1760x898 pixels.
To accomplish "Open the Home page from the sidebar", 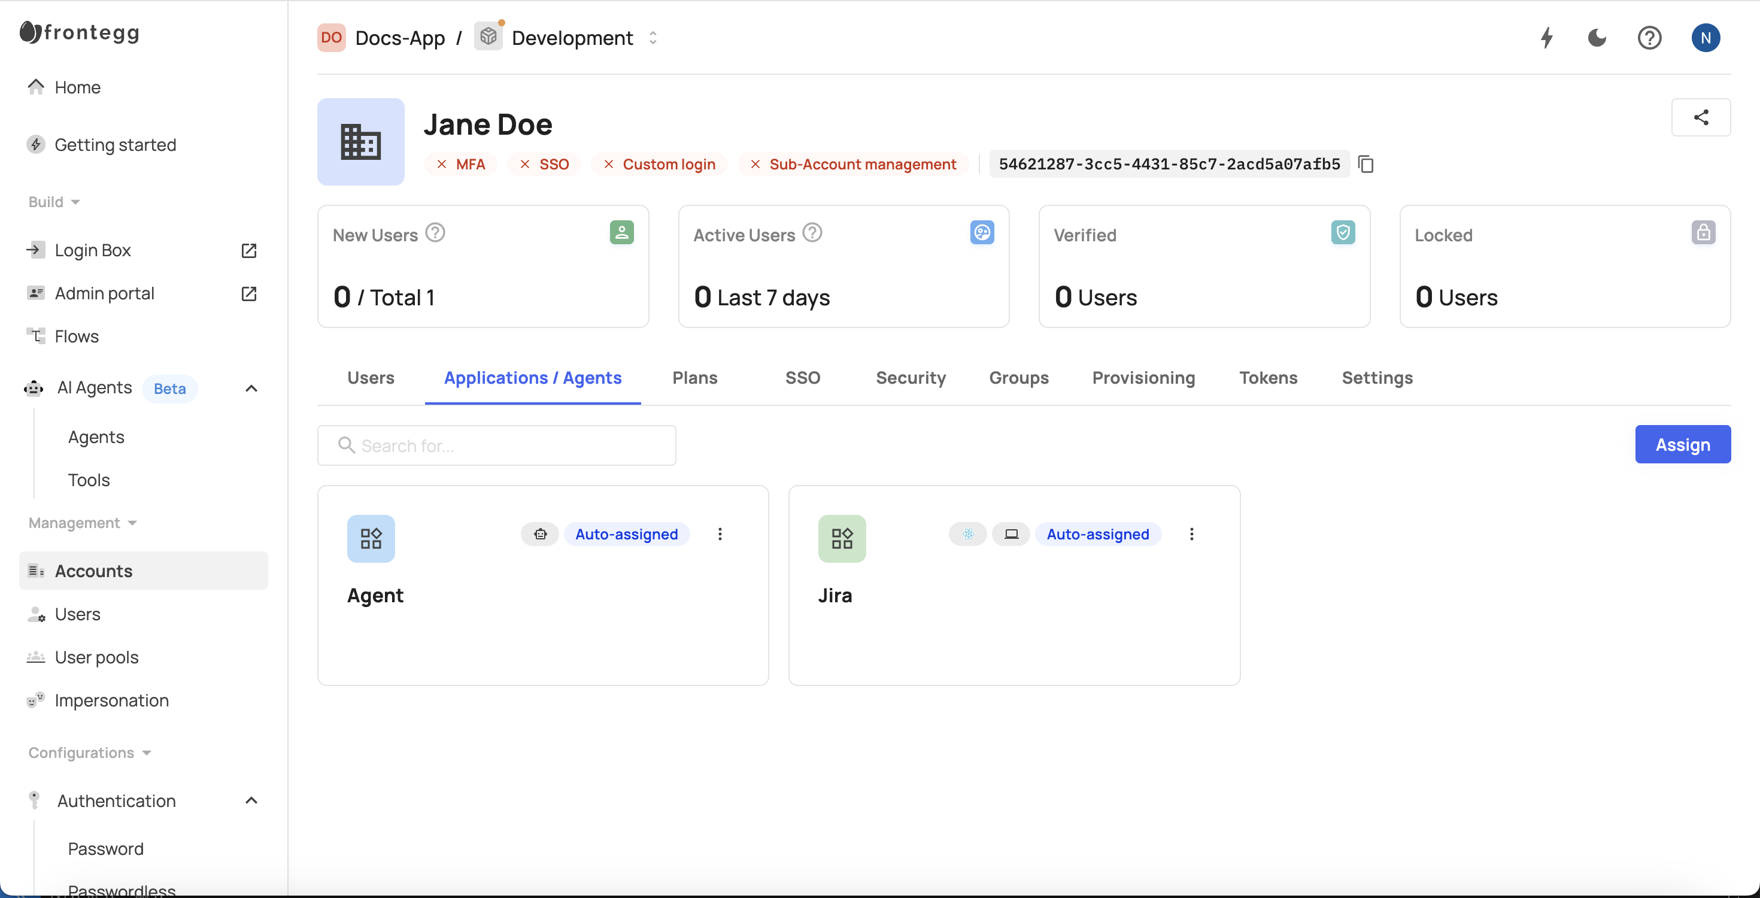I will (77, 87).
